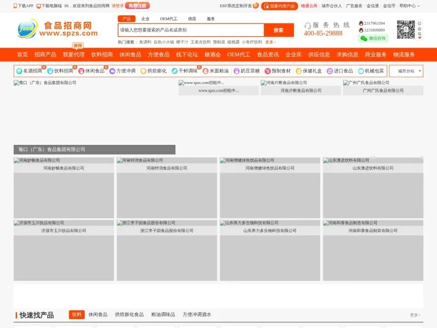Image resolution: width=437 pixels, height=328 pixels.
Task: Click the 干鲜调味 category icon
Action: coord(174,71)
